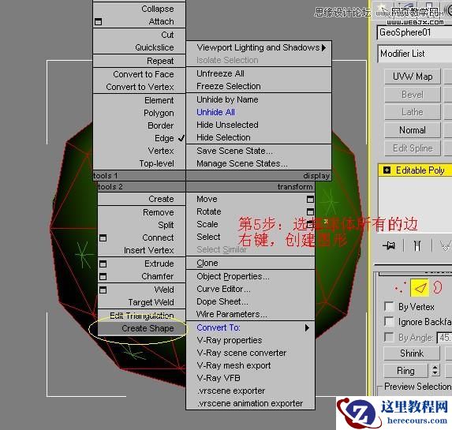Open Curve Editor
The height and width of the screenshot is (430, 452).
(x=223, y=289)
